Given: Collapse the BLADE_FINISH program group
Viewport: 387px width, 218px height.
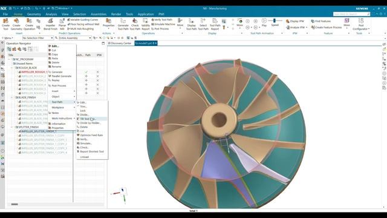Looking at the screenshot, I should pos(11,97).
